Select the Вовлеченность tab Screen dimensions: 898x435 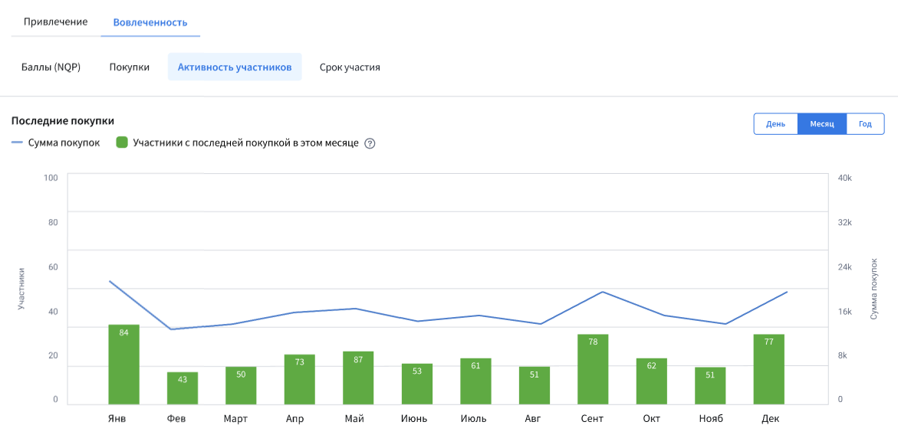(150, 22)
